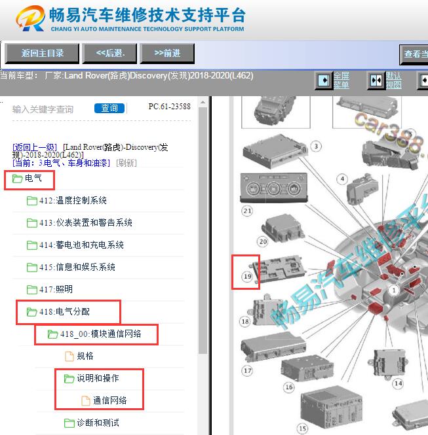Open the 当前：3.电气、车身和油漆 link
Screen dimensions: 428x435
pyautogui.click(x=62, y=163)
